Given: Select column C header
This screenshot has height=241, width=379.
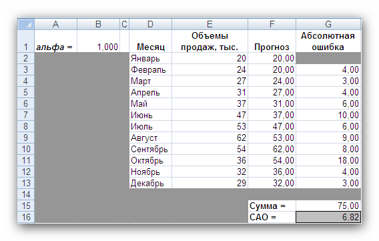Looking at the screenshot, I should (x=125, y=24).
